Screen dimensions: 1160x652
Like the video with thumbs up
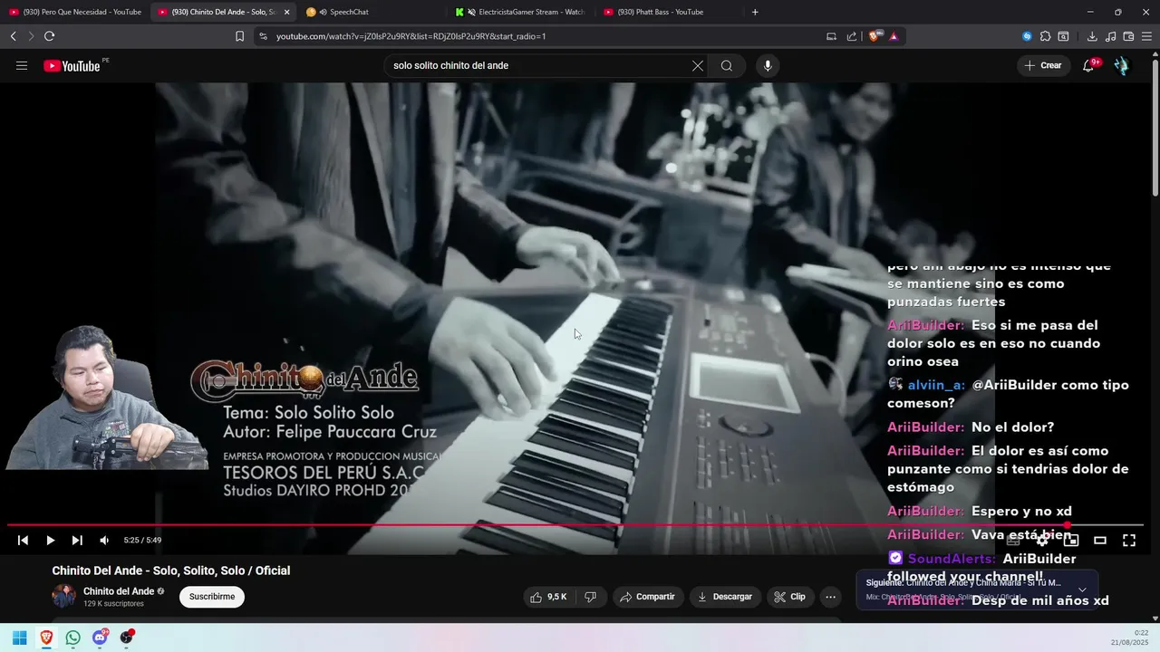pyautogui.click(x=549, y=597)
